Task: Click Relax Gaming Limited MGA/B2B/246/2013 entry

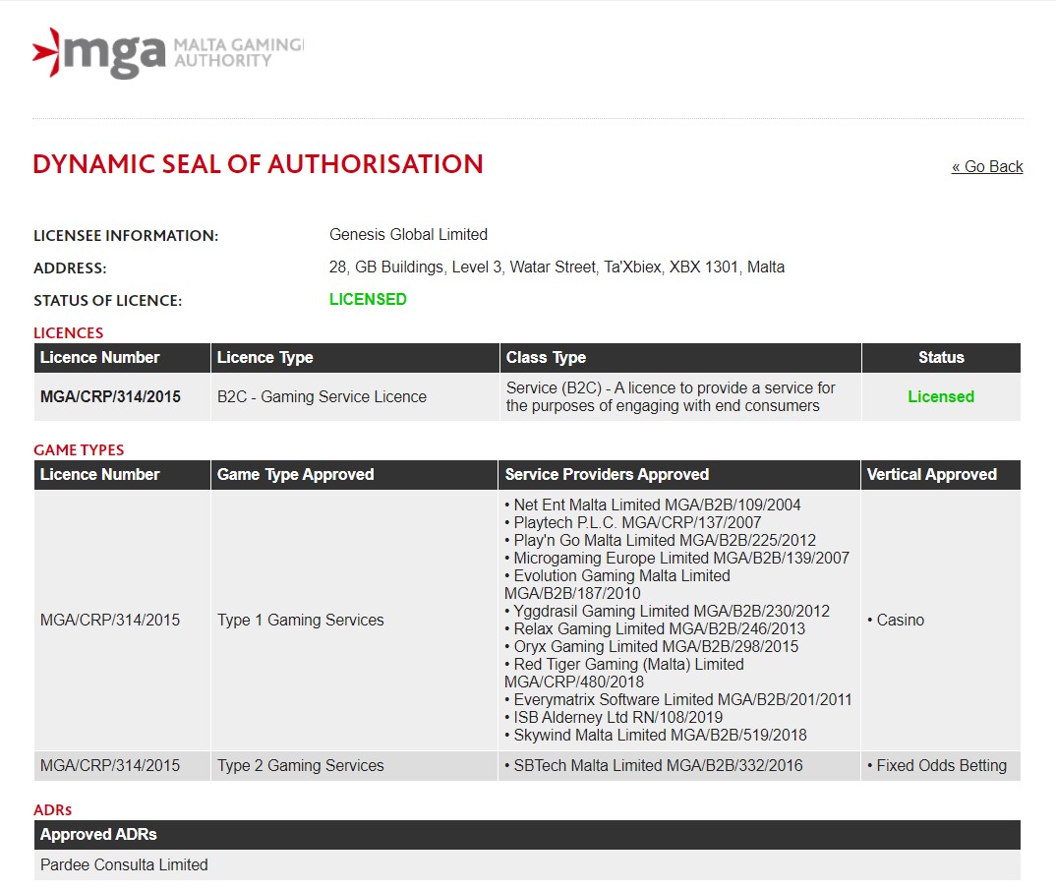Action: (x=655, y=629)
